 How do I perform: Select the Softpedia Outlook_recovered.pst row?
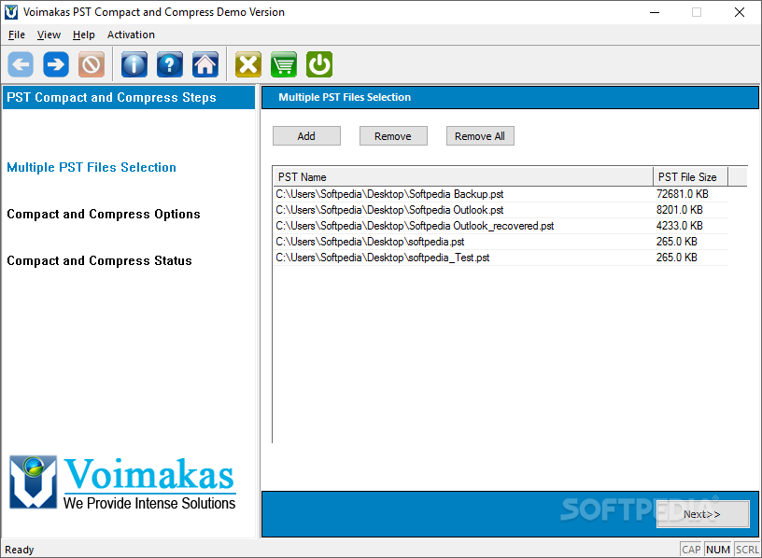coord(501,226)
